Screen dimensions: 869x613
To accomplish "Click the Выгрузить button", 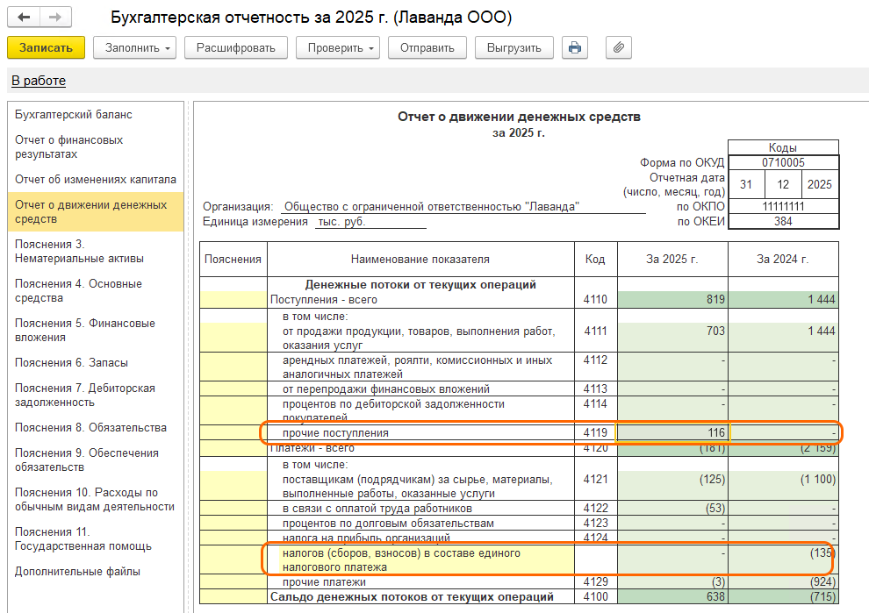I will coord(513,47).
